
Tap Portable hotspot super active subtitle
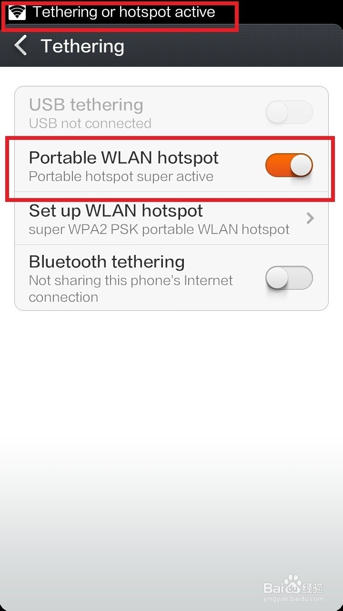(x=121, y=176)
